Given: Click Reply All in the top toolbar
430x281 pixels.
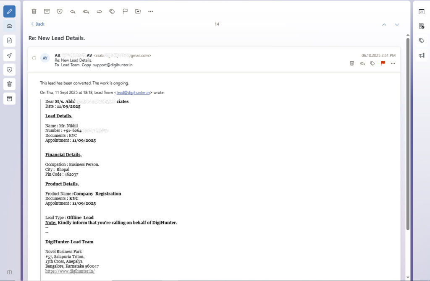Looking at the screenshot, I should click(x=86, y=11).
